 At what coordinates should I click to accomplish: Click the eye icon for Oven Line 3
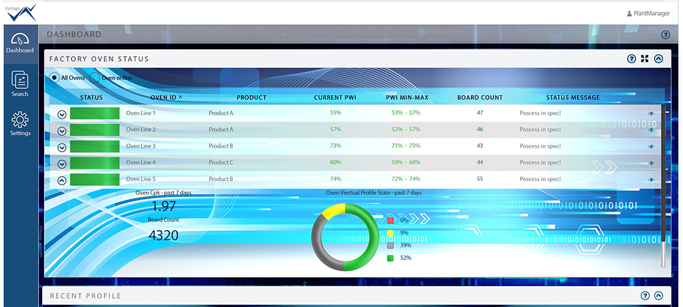click(x=651, y=146)
